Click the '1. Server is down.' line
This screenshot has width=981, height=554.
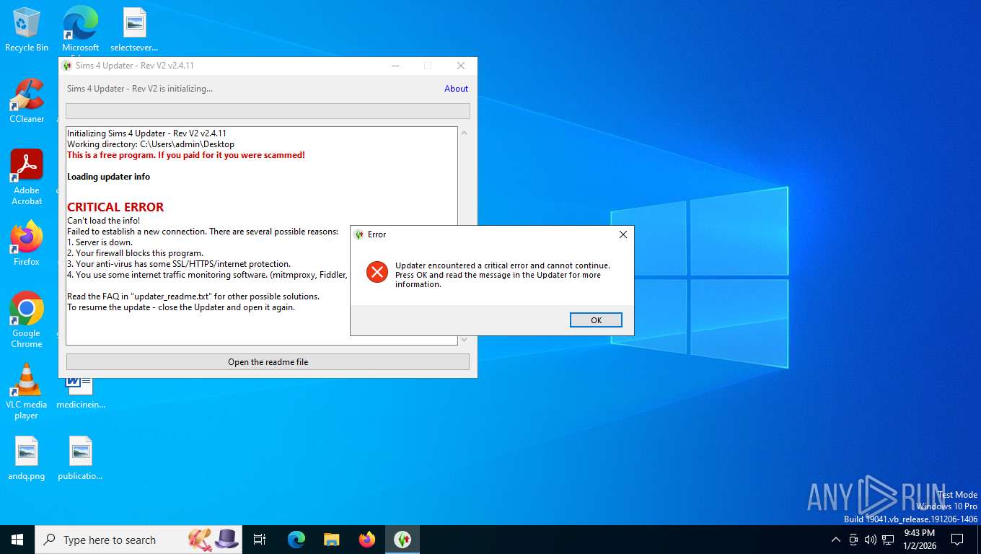(x=100, y=242)
